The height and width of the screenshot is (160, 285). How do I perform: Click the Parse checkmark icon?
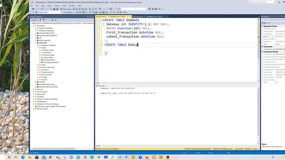pos(77,12)
